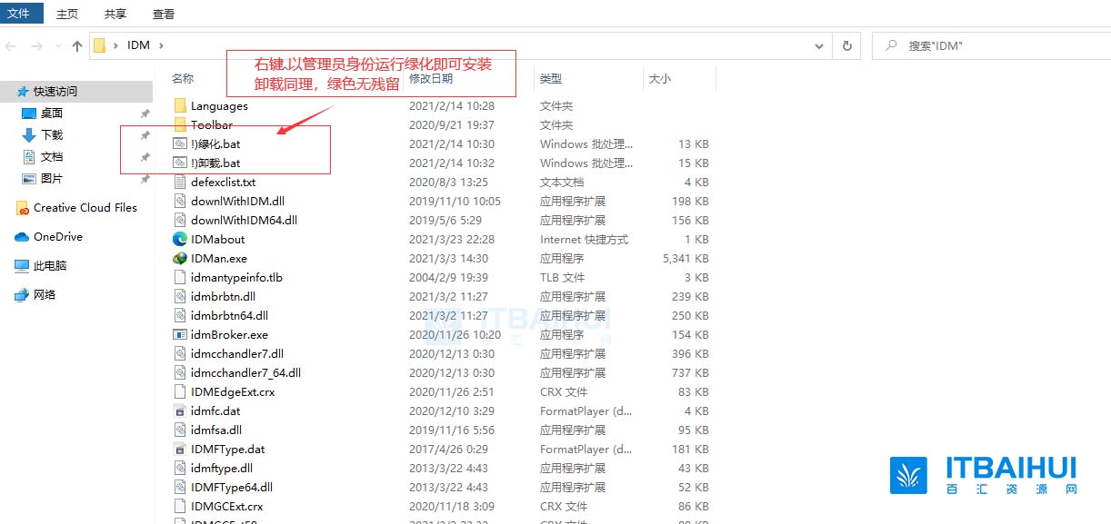Go up one folder level arrow
This screenshot has height=524, width=1111.
click(77, 45)
